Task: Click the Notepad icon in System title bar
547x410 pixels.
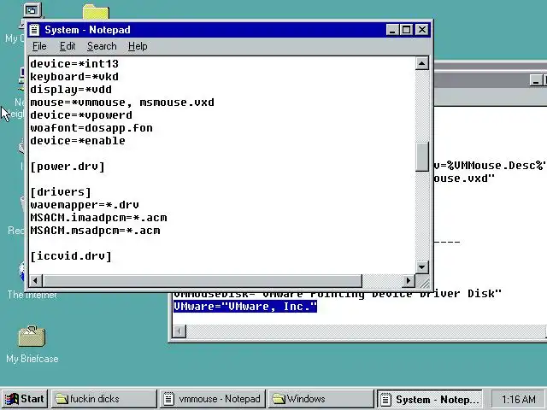Action: pos(34,30)
